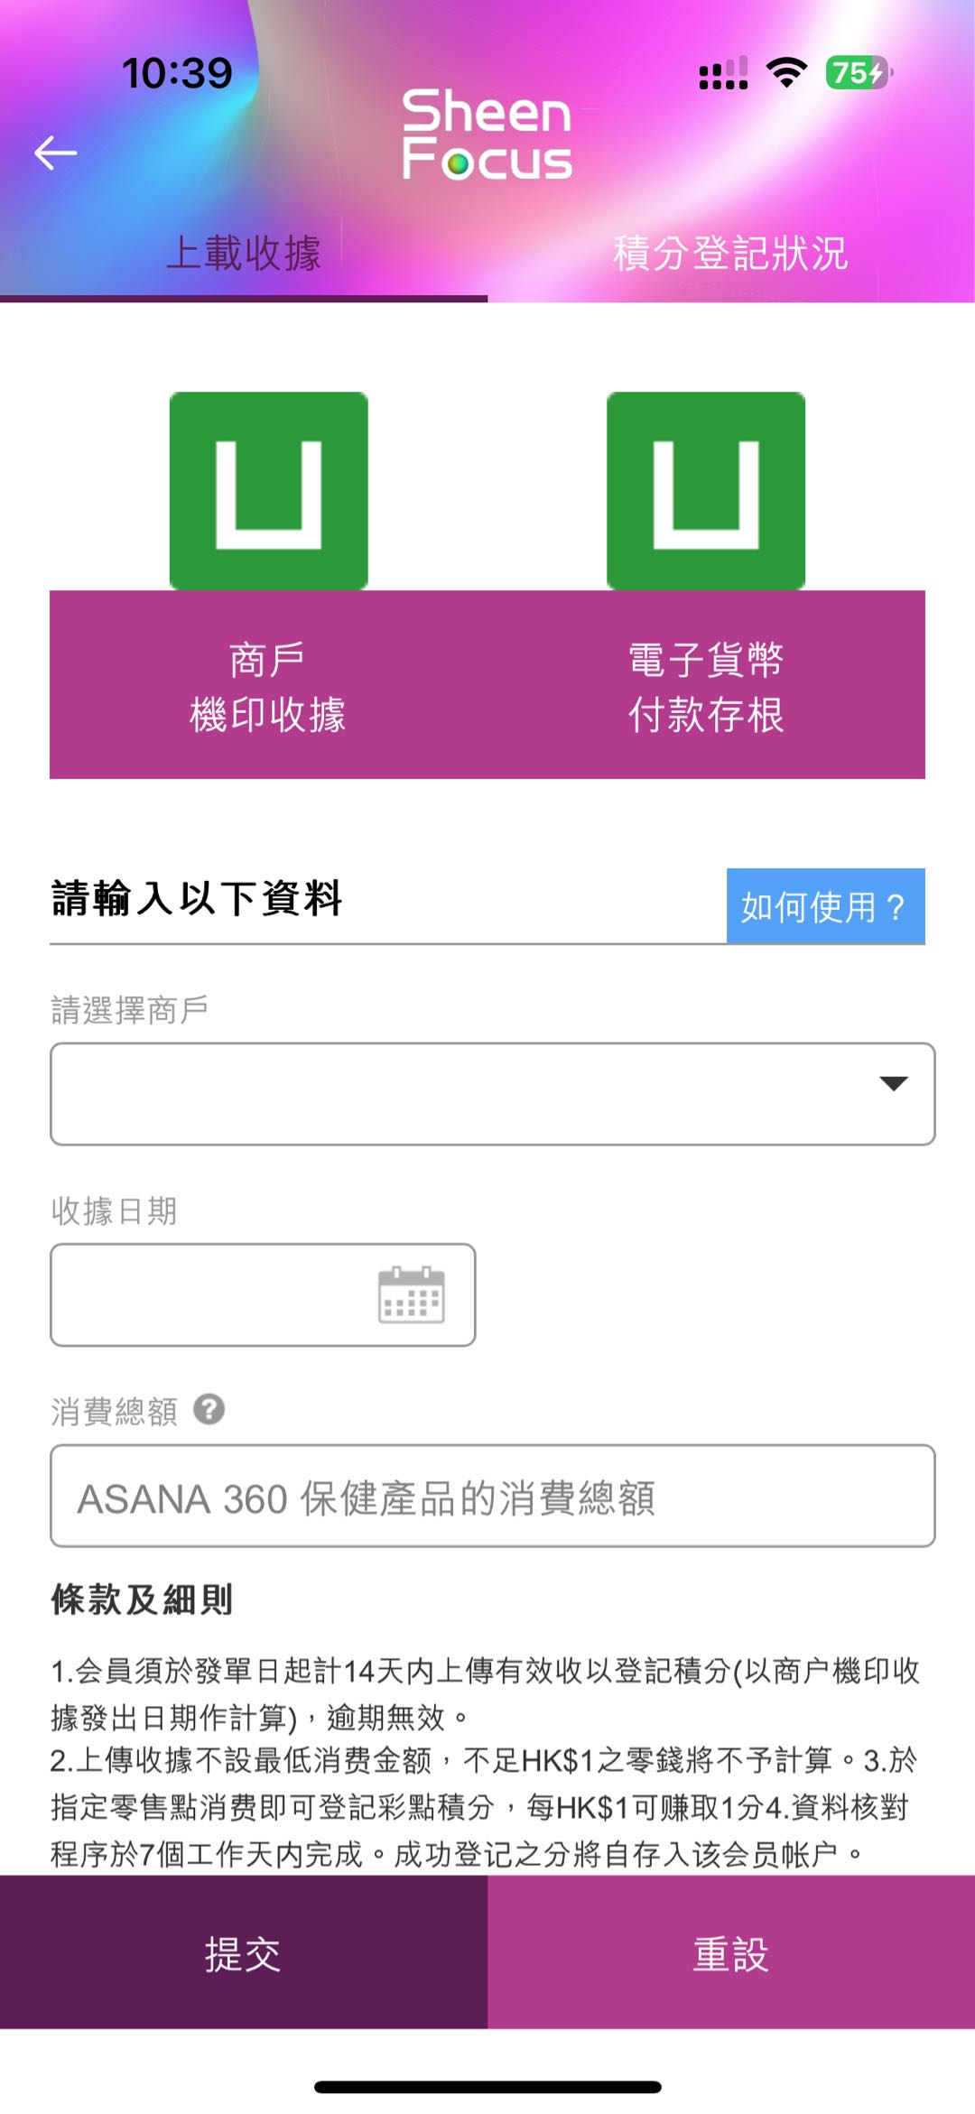The width and height of the screenshot is (975, 2114).
Task: Open the calendar date picker icon
Action: point(411,1295)
